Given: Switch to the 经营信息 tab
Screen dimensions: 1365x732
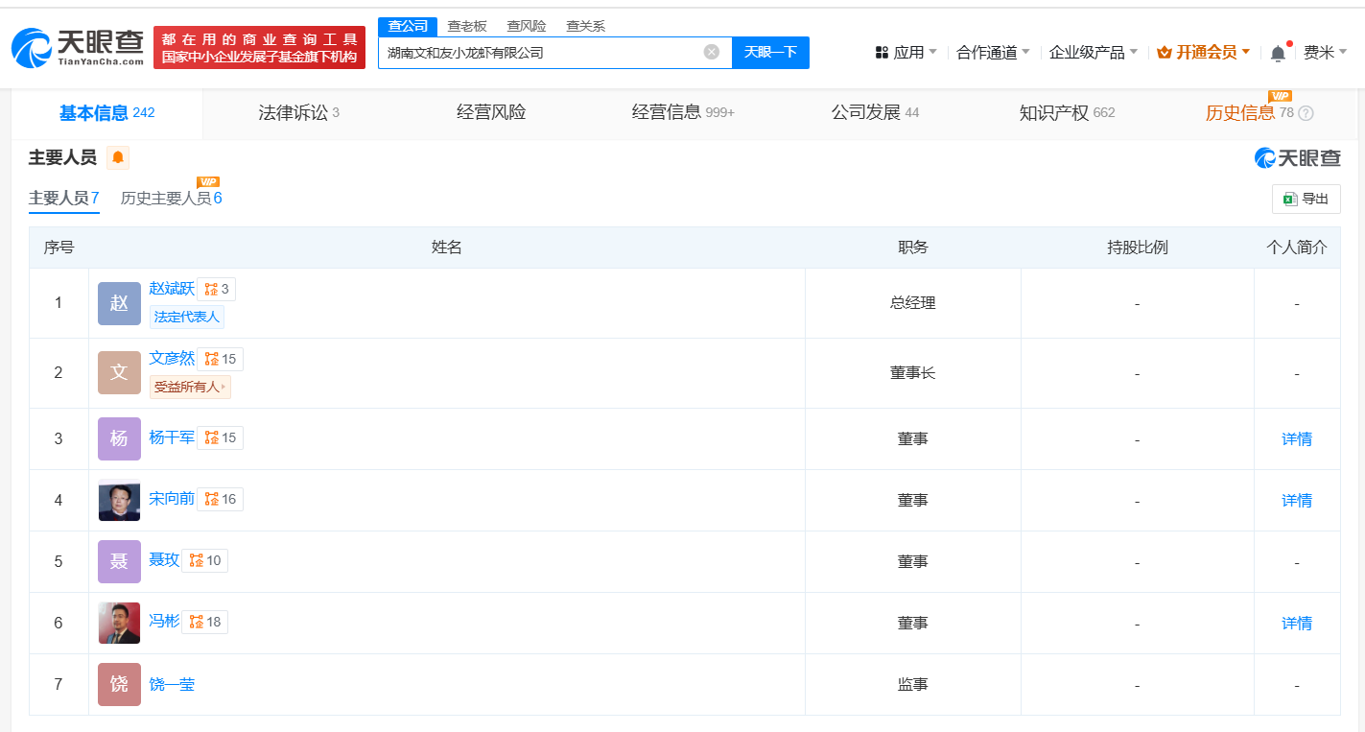Looking at the screenshot, I should click(683, 113).
